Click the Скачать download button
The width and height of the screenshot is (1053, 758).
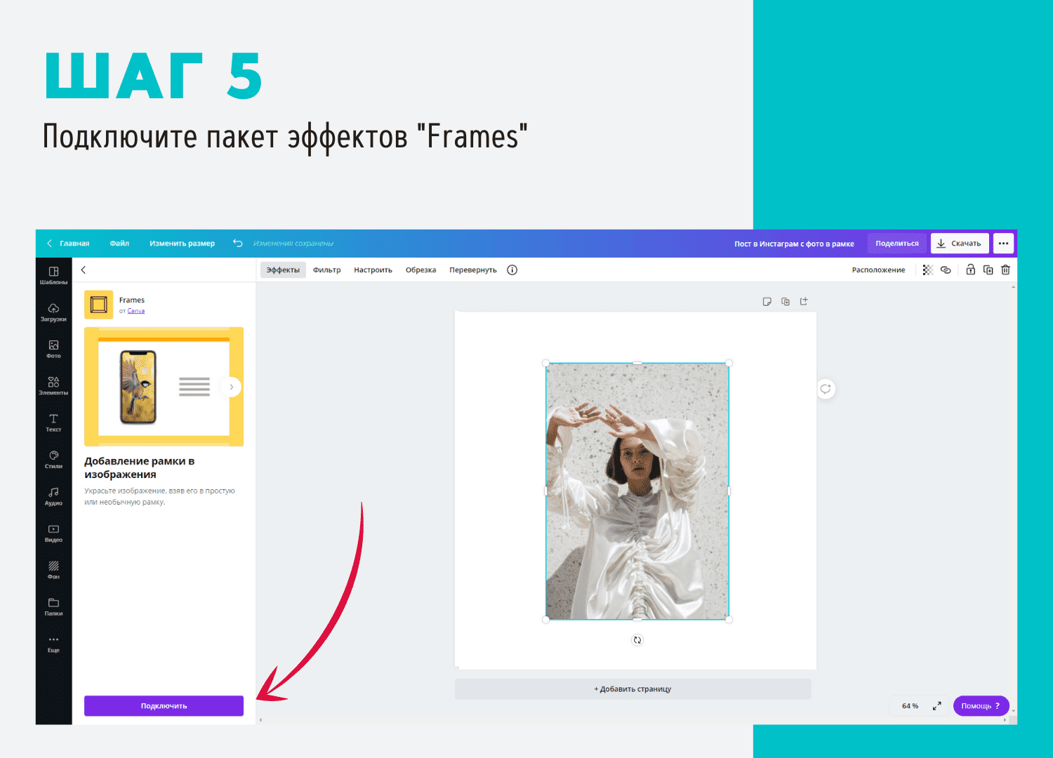960,244
